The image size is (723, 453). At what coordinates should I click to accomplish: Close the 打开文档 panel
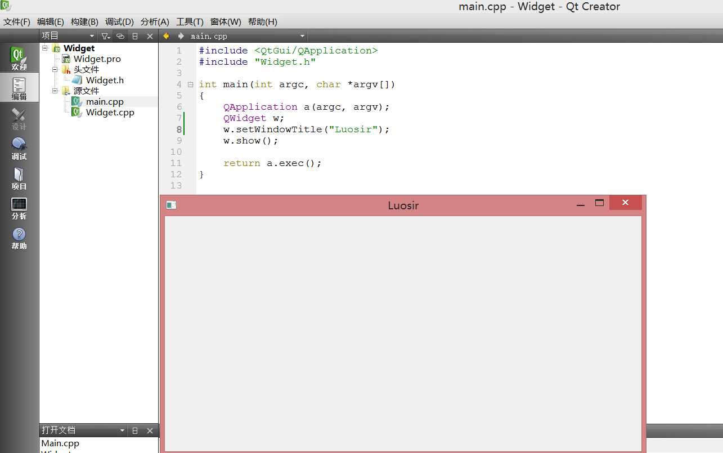[x=150, y=430]
